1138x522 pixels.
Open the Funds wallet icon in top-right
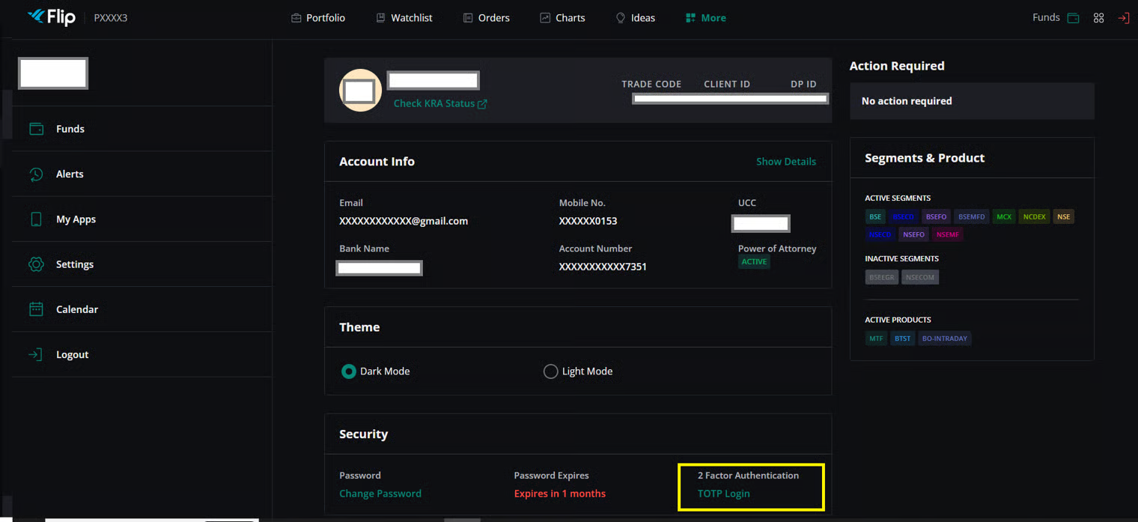click(1073, 18)
